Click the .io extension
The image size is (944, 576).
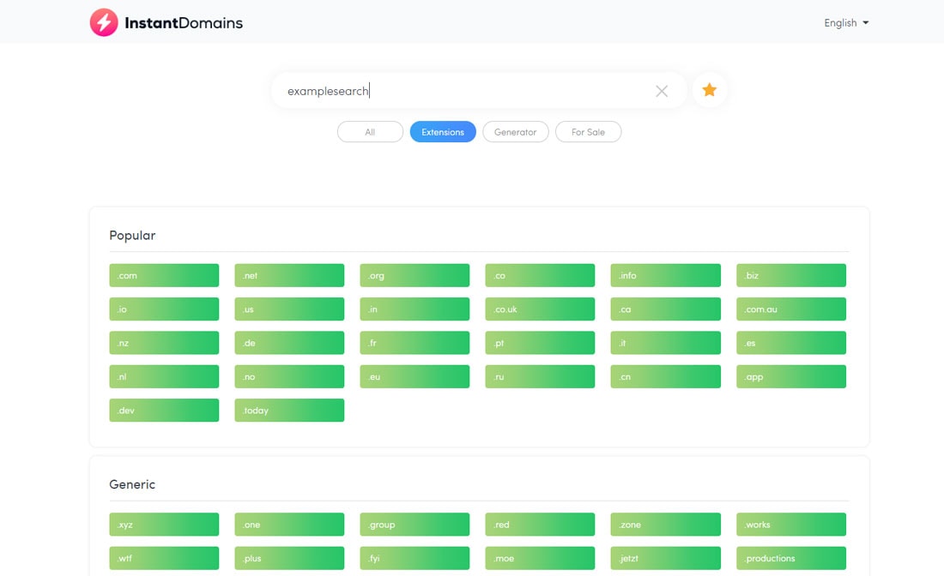[x=165, y=309]
